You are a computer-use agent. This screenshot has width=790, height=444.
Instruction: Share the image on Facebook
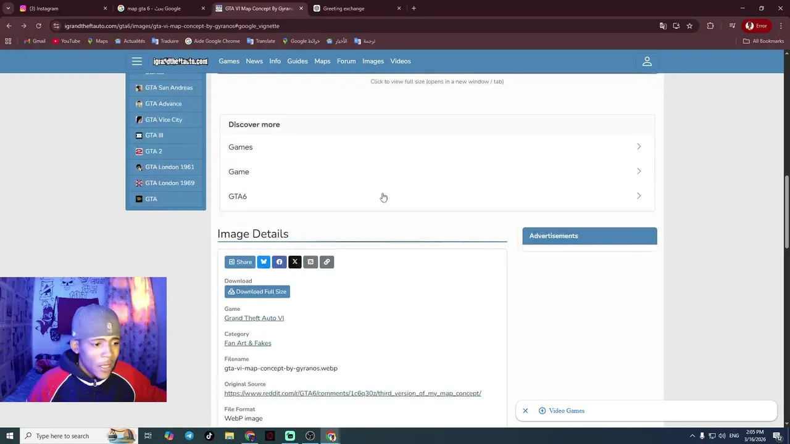[279, 262]
